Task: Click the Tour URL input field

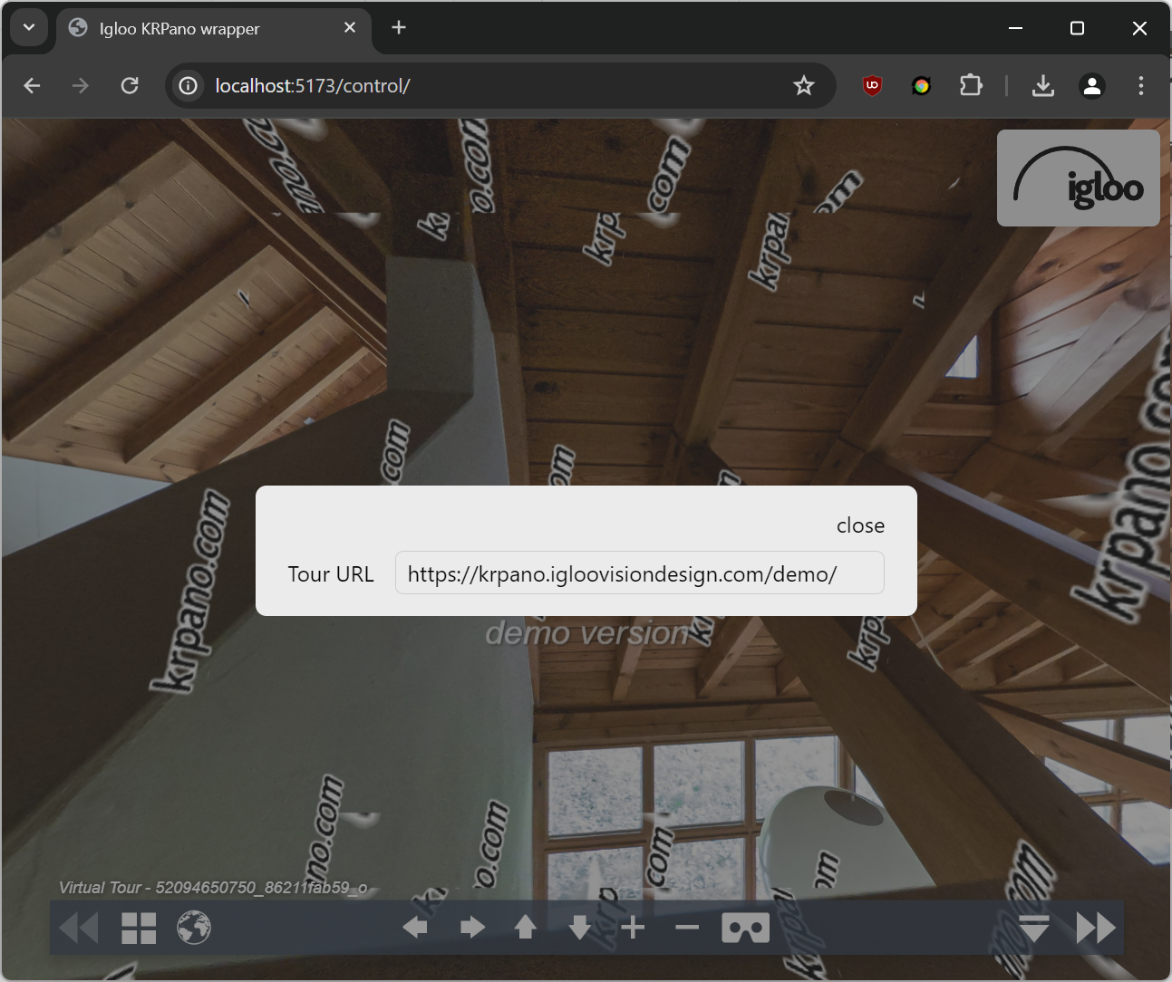Action: pyautogui.click(x=639, y=573)
